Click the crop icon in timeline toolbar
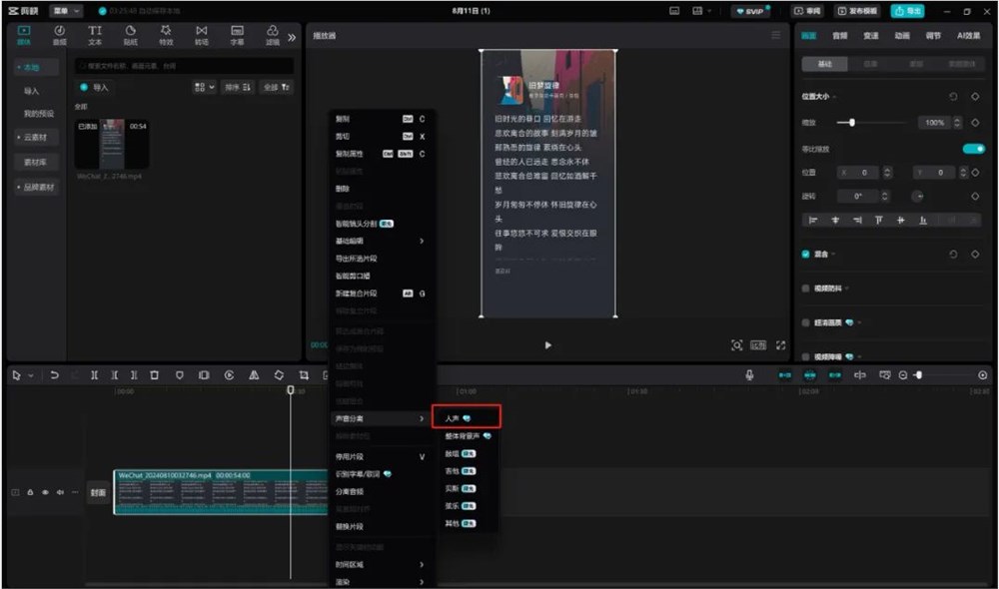999x589 pixels. pos(304,375)
